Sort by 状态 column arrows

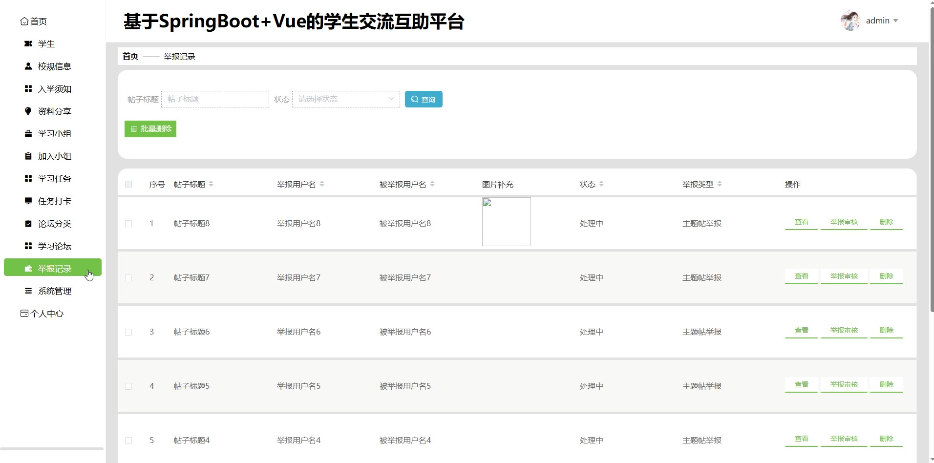[601, 184]
